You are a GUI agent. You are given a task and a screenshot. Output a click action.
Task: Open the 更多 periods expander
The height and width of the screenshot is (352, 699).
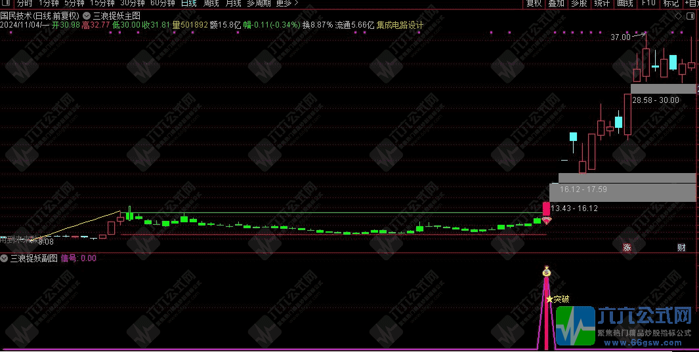286,3
